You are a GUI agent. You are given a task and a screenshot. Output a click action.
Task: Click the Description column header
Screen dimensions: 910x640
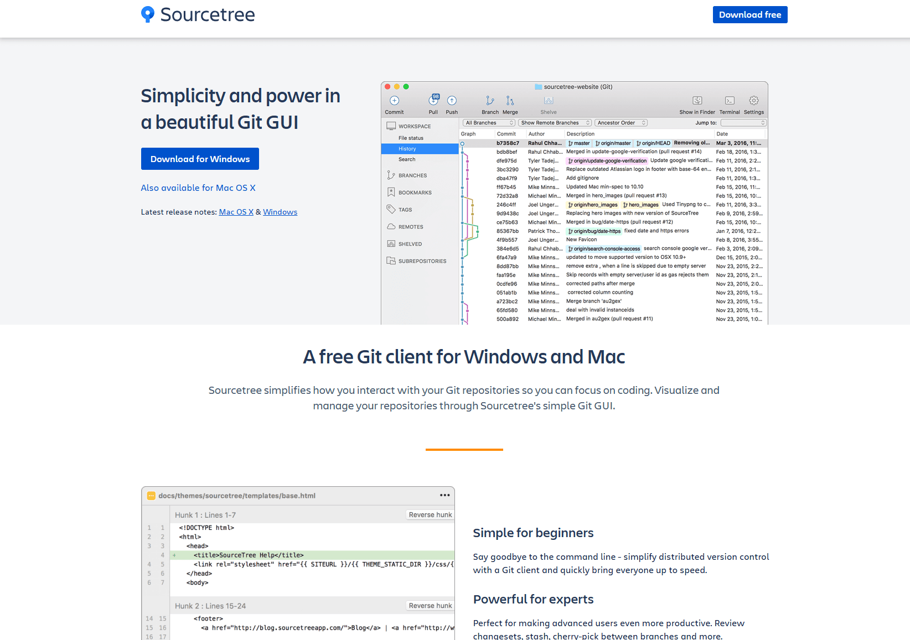point(580,134)
